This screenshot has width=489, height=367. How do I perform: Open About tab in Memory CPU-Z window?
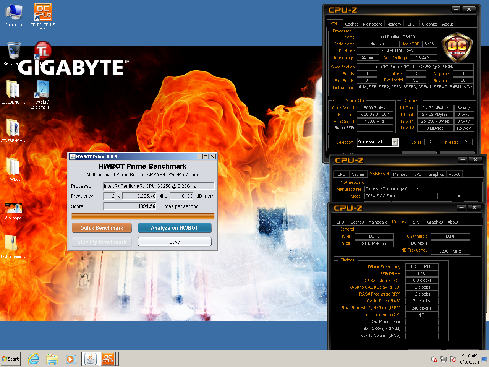pos(453,222)
